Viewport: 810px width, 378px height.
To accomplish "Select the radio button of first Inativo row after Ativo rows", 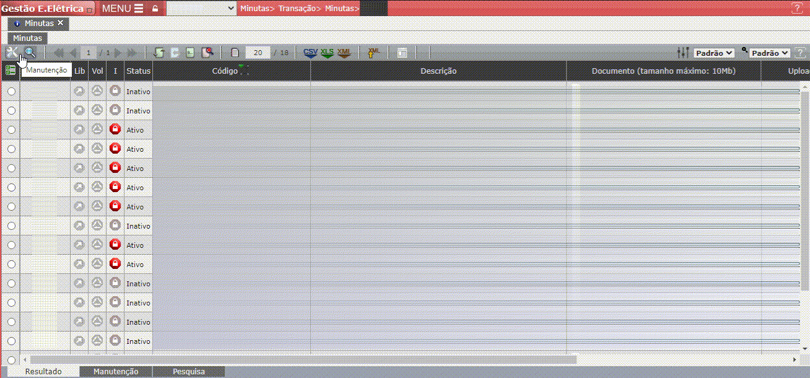I will coord(11,226).
